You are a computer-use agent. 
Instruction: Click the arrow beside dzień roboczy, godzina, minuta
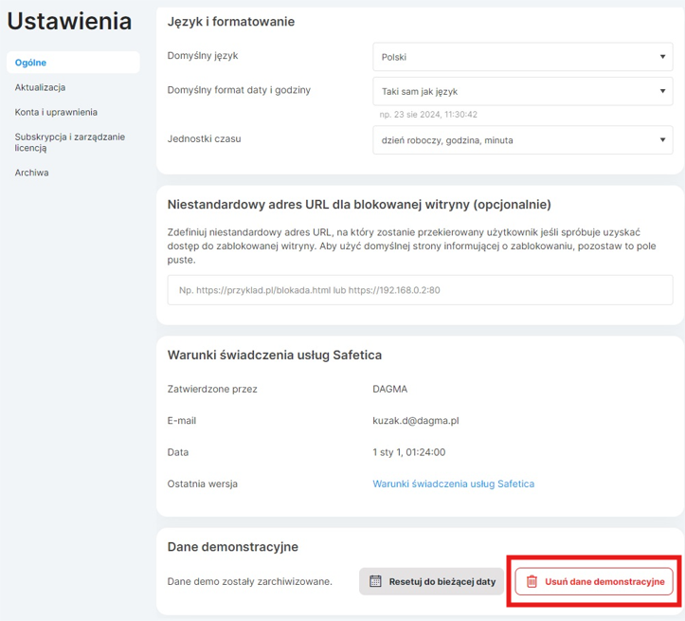tap(662, 140)
